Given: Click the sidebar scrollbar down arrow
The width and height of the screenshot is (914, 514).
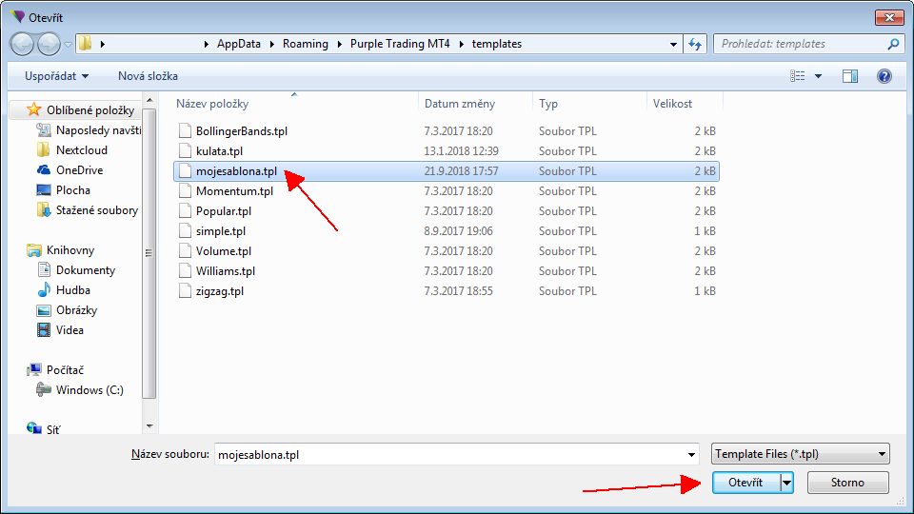Looking at the screenshot, I should point(149,426).
